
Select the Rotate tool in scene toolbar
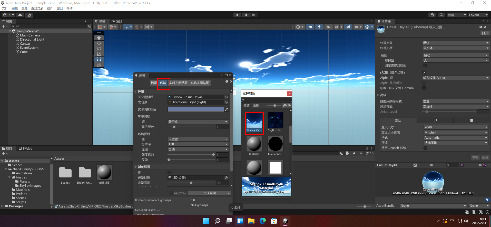pyautogui.click(x=99, y=49)
